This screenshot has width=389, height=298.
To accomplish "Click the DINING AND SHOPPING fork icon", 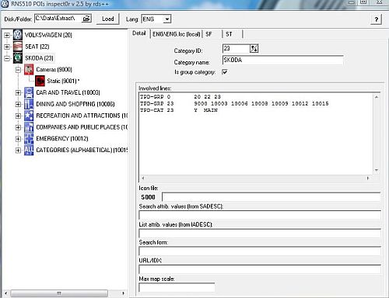I will 29,104.
